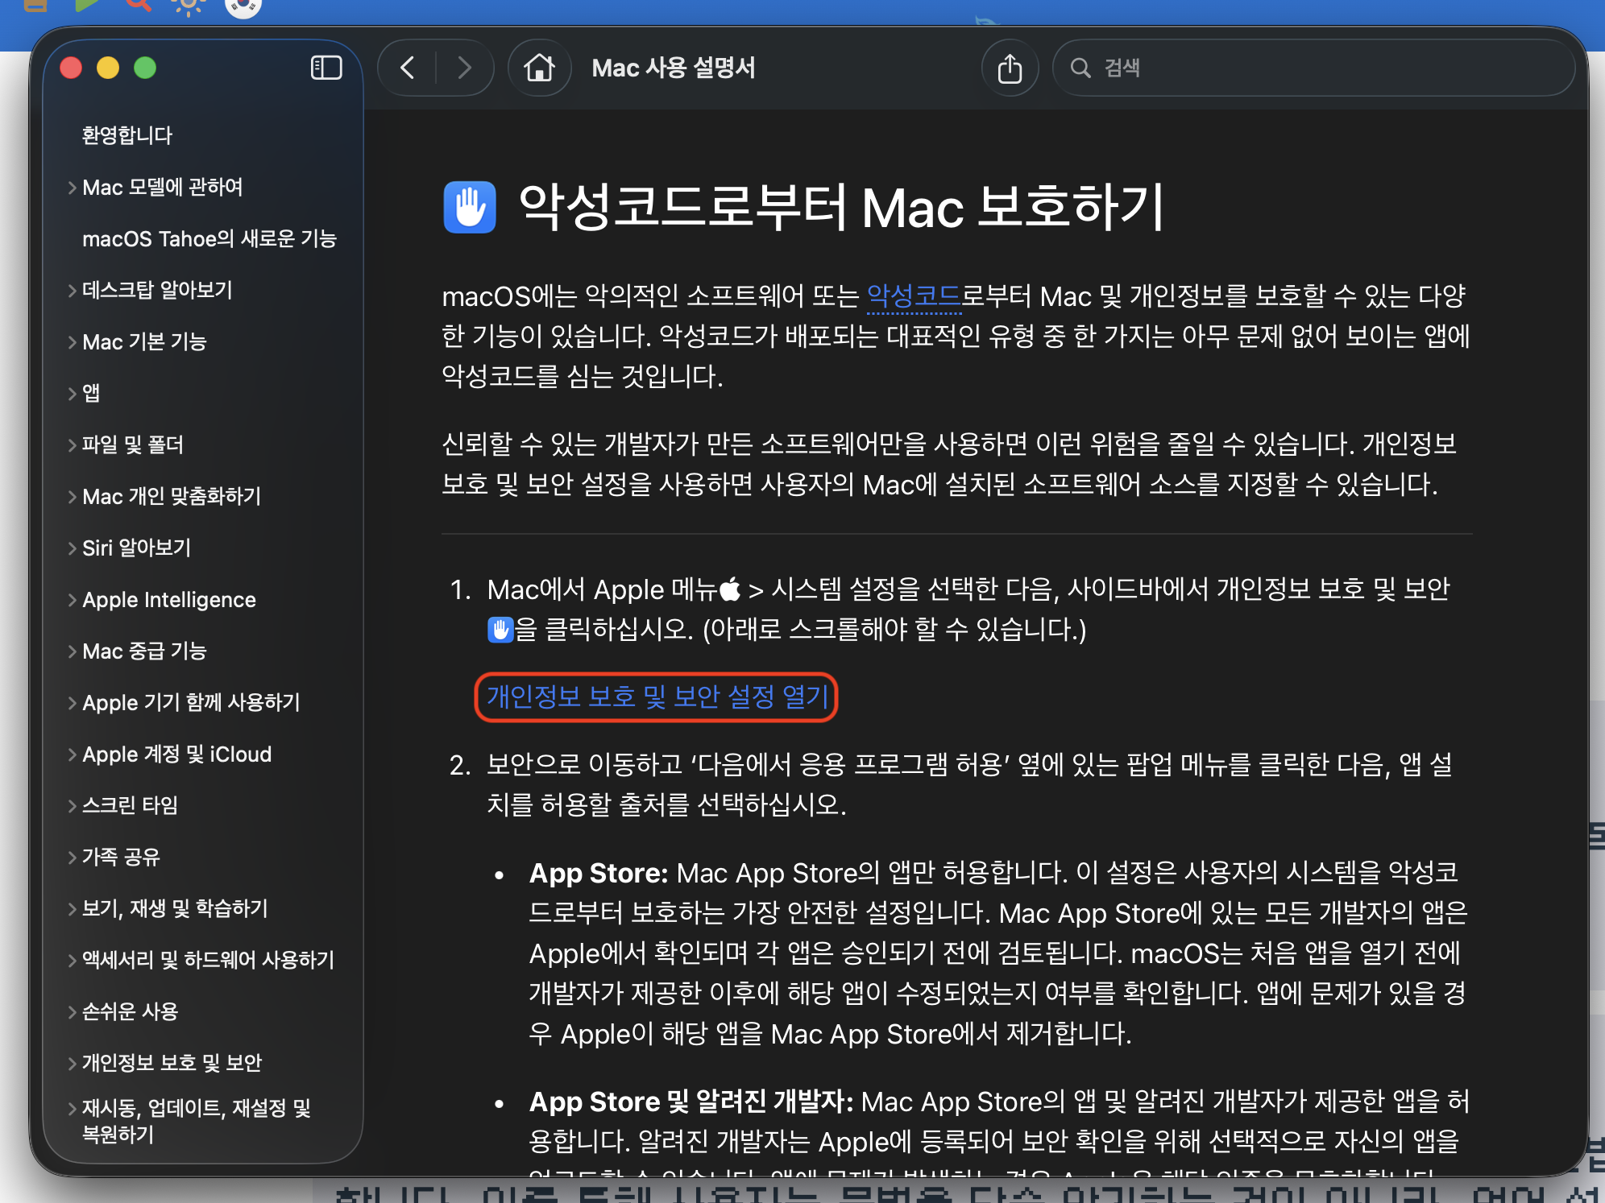This screenshot has height=1203, width=1605.
Task: Open 보기, 재생 및 학습하기 topic
Action: tap(175, 908)
